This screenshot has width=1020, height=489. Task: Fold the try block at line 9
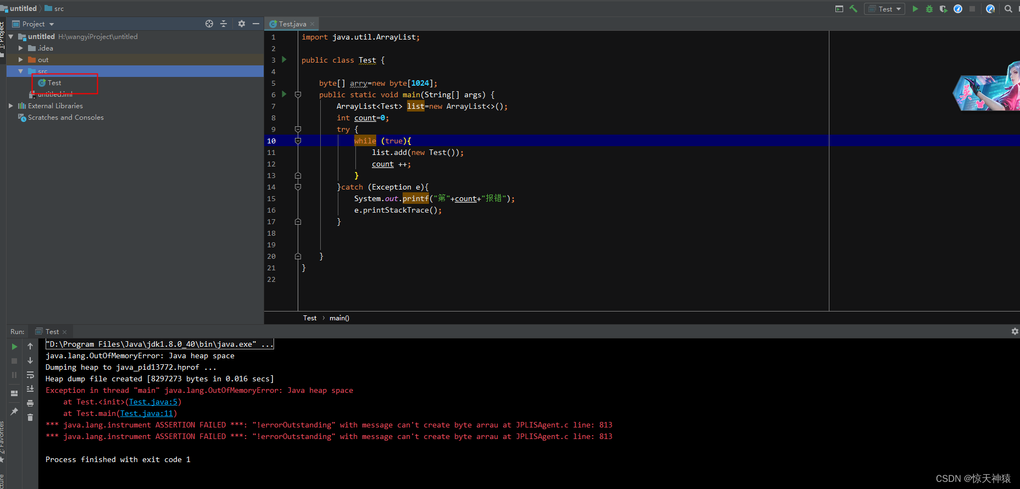(x=298, y=129)
